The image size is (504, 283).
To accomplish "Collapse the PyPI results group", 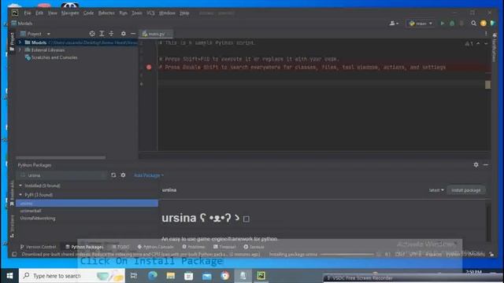I will [20, 195].
